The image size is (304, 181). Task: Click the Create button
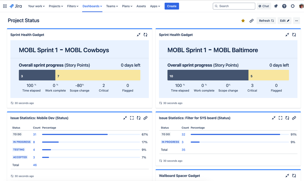pos(172,6)
